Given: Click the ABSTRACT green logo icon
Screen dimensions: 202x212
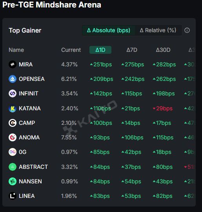Looking at the screenshot, I should click(13, 167).
